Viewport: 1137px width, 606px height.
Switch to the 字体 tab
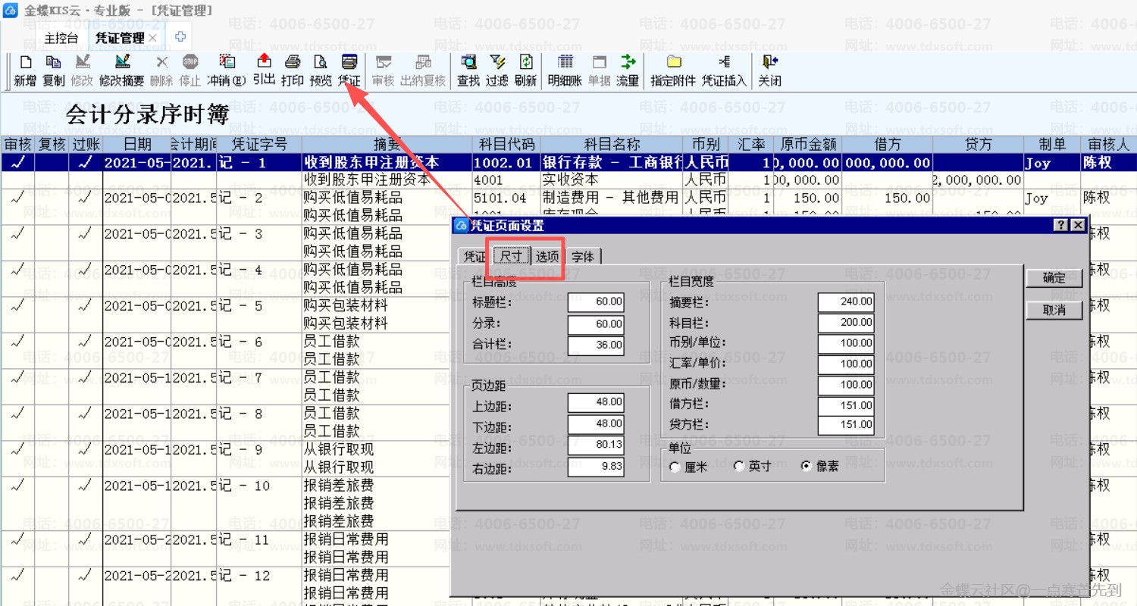point(583,257)
